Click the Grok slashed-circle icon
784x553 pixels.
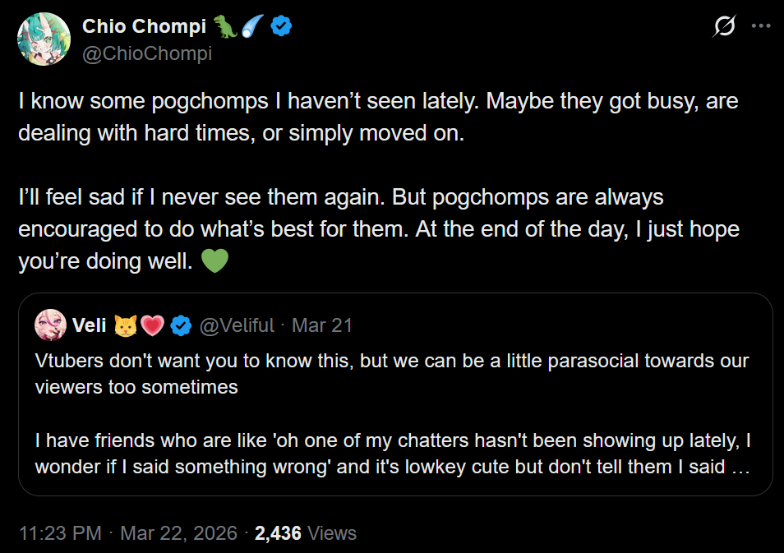click(x=724, y=27)
